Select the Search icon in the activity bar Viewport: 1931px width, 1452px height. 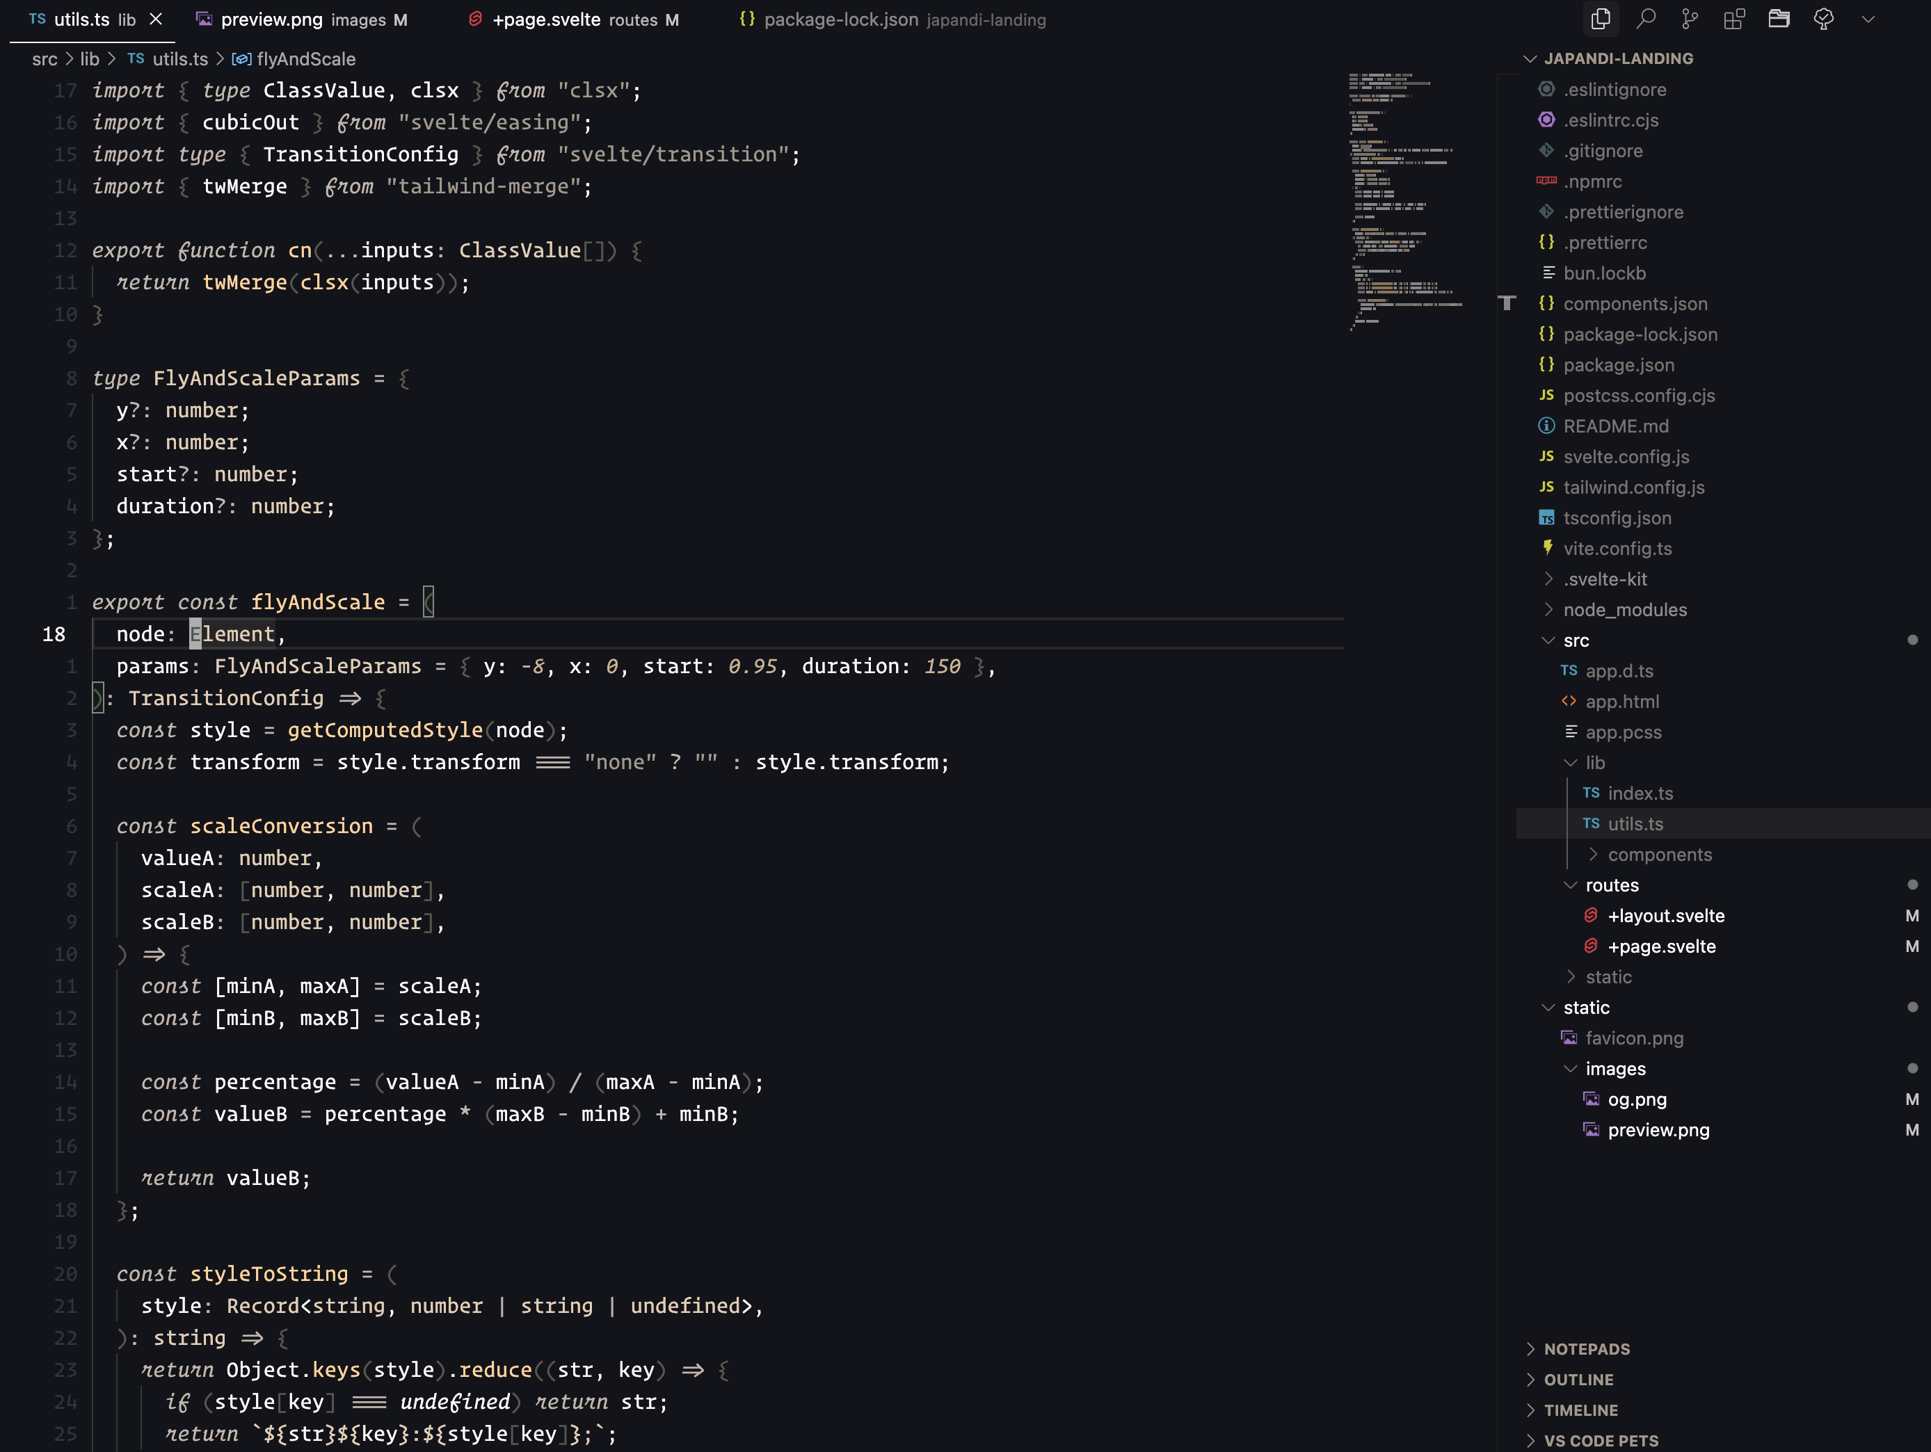1646,18
